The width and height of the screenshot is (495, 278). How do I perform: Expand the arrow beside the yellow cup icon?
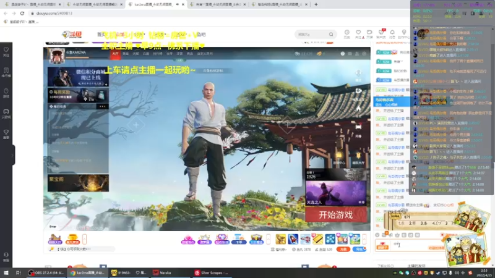[84, 239]
